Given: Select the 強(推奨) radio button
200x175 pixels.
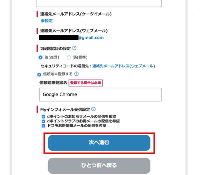Looking at the screenshot, I should pos(40,57).
